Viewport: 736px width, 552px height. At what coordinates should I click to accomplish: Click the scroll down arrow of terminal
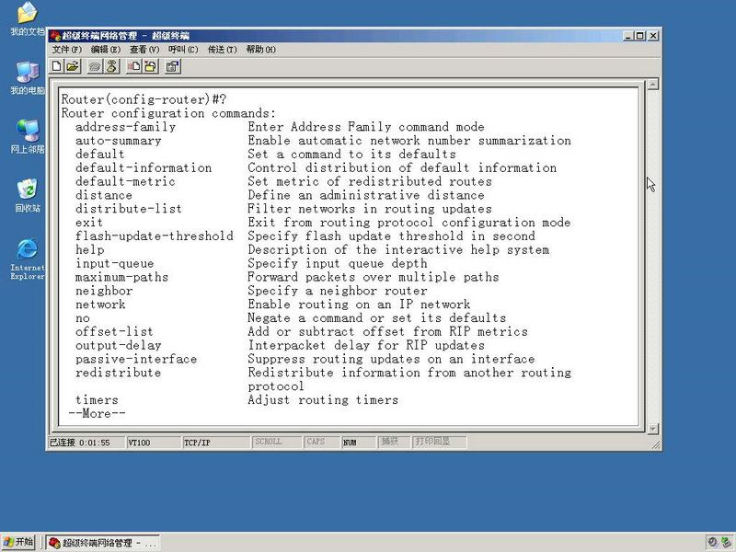(x=653, y=429)
